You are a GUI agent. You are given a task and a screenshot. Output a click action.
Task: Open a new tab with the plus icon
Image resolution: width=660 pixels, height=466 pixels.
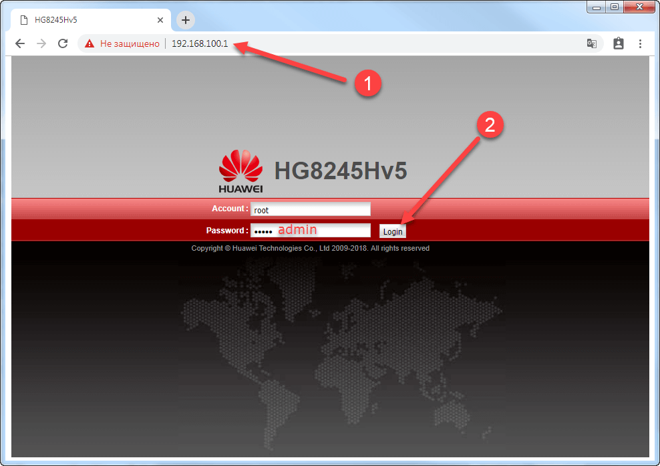(x=185, y=20)
